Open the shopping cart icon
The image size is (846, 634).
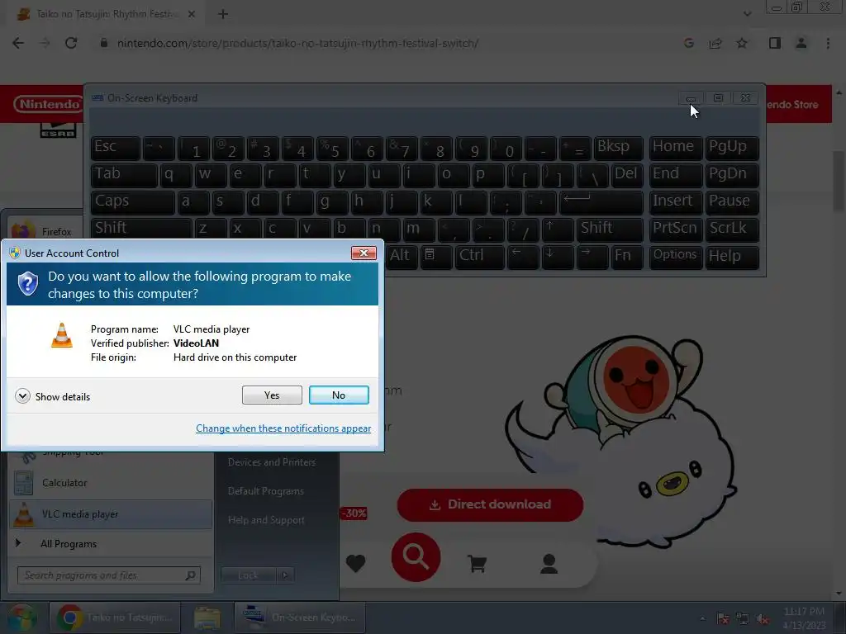[477, 563]
